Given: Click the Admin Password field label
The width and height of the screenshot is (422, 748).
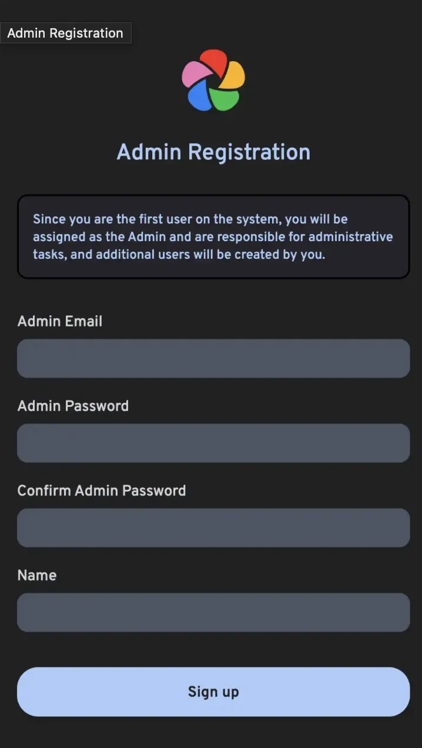Looking at the screenshot, I should [x=73, y=406].
